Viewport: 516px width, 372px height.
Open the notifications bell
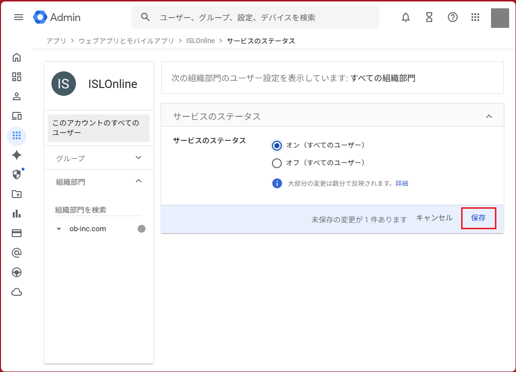tap(406, 17)
